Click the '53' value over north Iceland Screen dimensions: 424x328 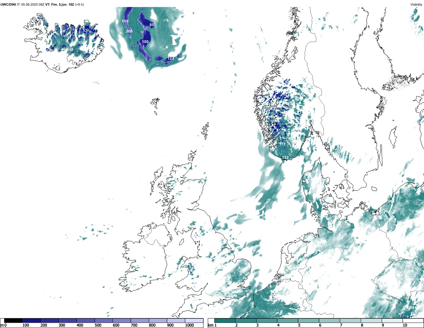click(85, 30)
